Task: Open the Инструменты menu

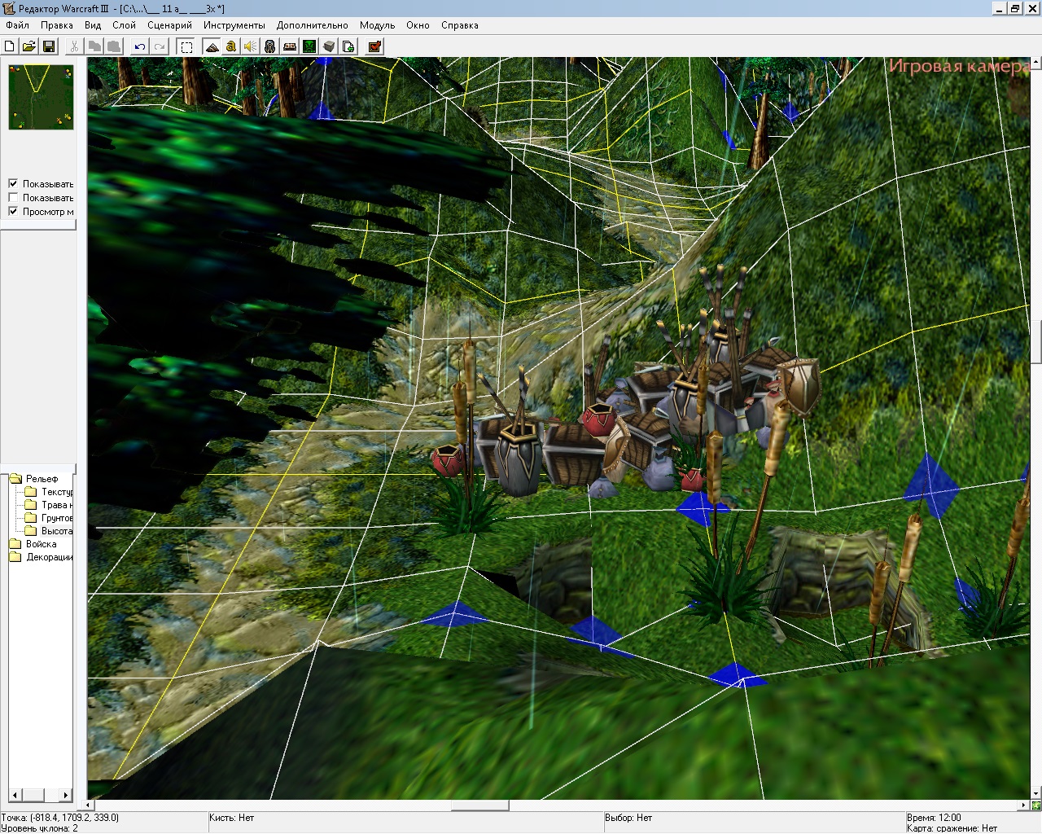Action: click(234, 25)
